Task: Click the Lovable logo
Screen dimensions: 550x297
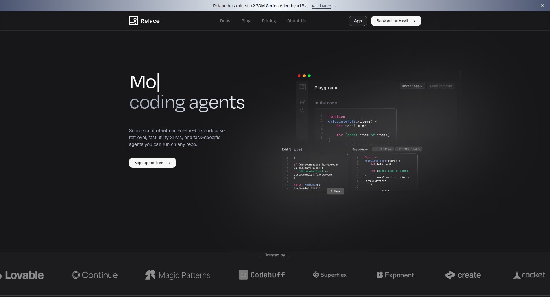Action: 22,275
